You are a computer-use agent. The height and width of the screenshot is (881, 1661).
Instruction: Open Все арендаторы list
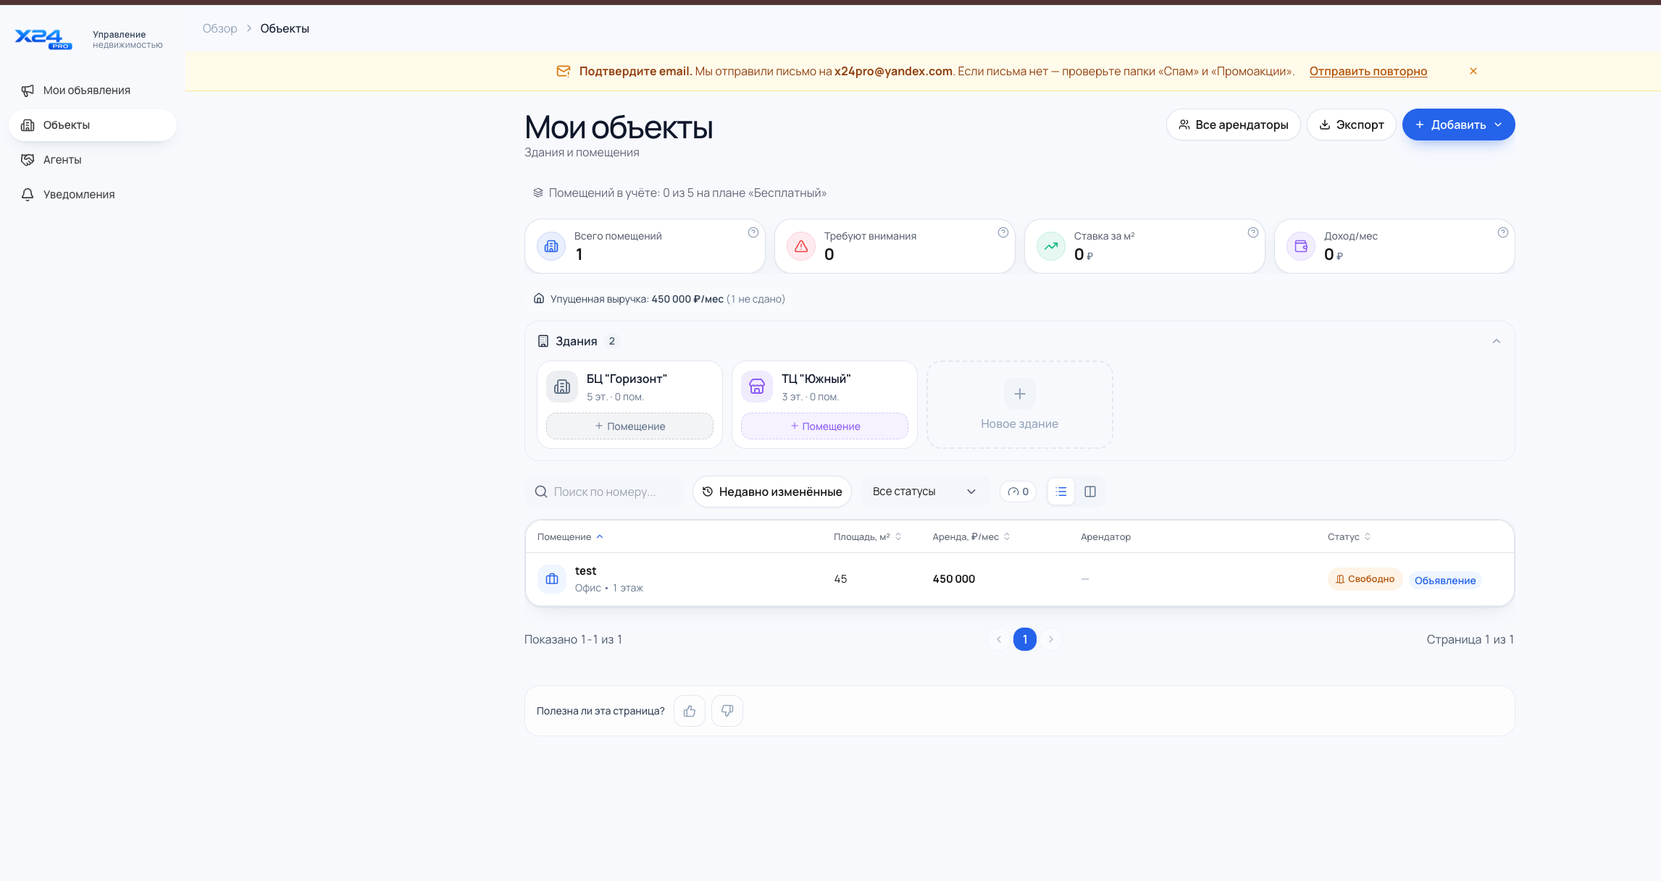(x=1233, y=125)
